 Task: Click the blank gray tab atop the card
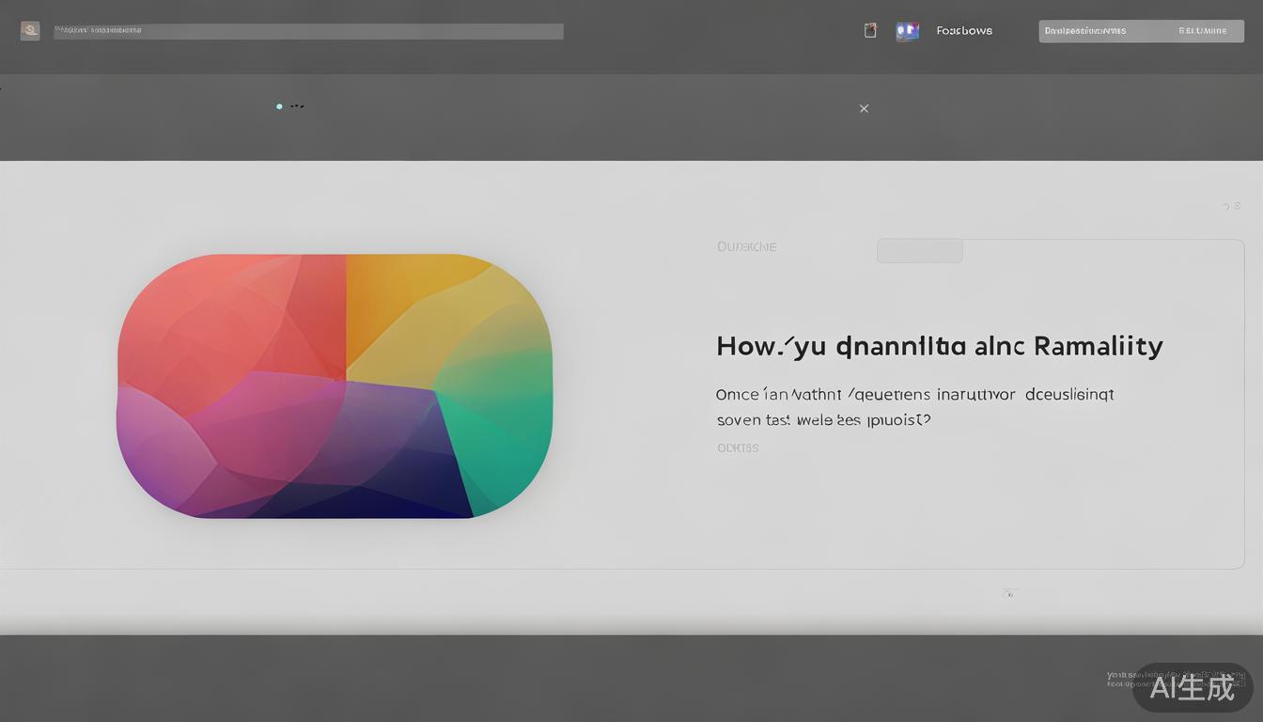(919, 251)
